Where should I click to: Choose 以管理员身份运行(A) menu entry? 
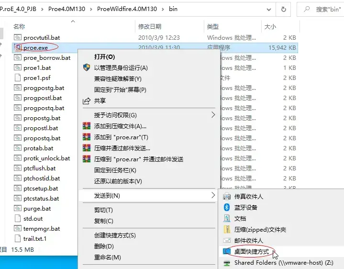[149, 67]
